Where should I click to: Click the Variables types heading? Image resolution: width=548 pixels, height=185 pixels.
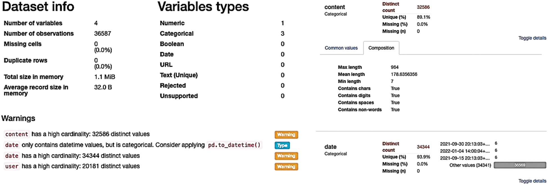(x=203, y=6)
